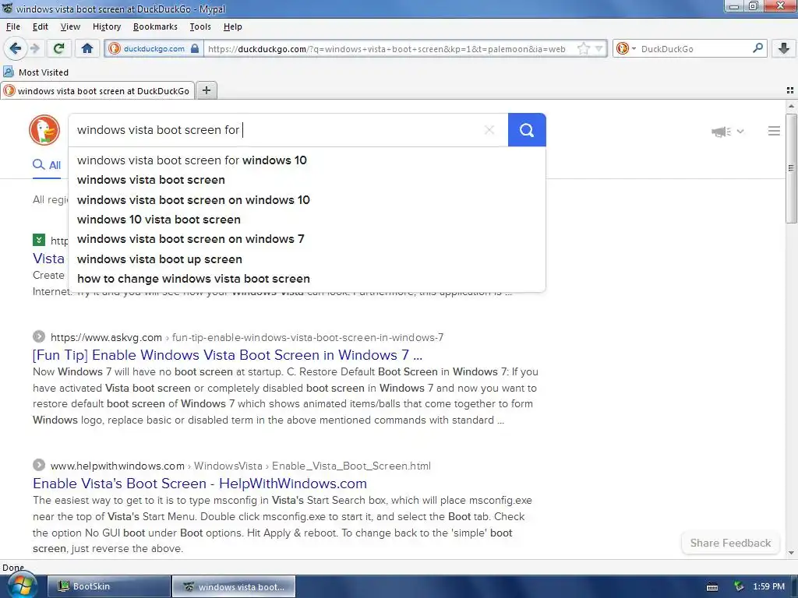Open the DuckDuckGo hamburger menu
The height and width of the screenshot is (598, 798).
[774, 131]
